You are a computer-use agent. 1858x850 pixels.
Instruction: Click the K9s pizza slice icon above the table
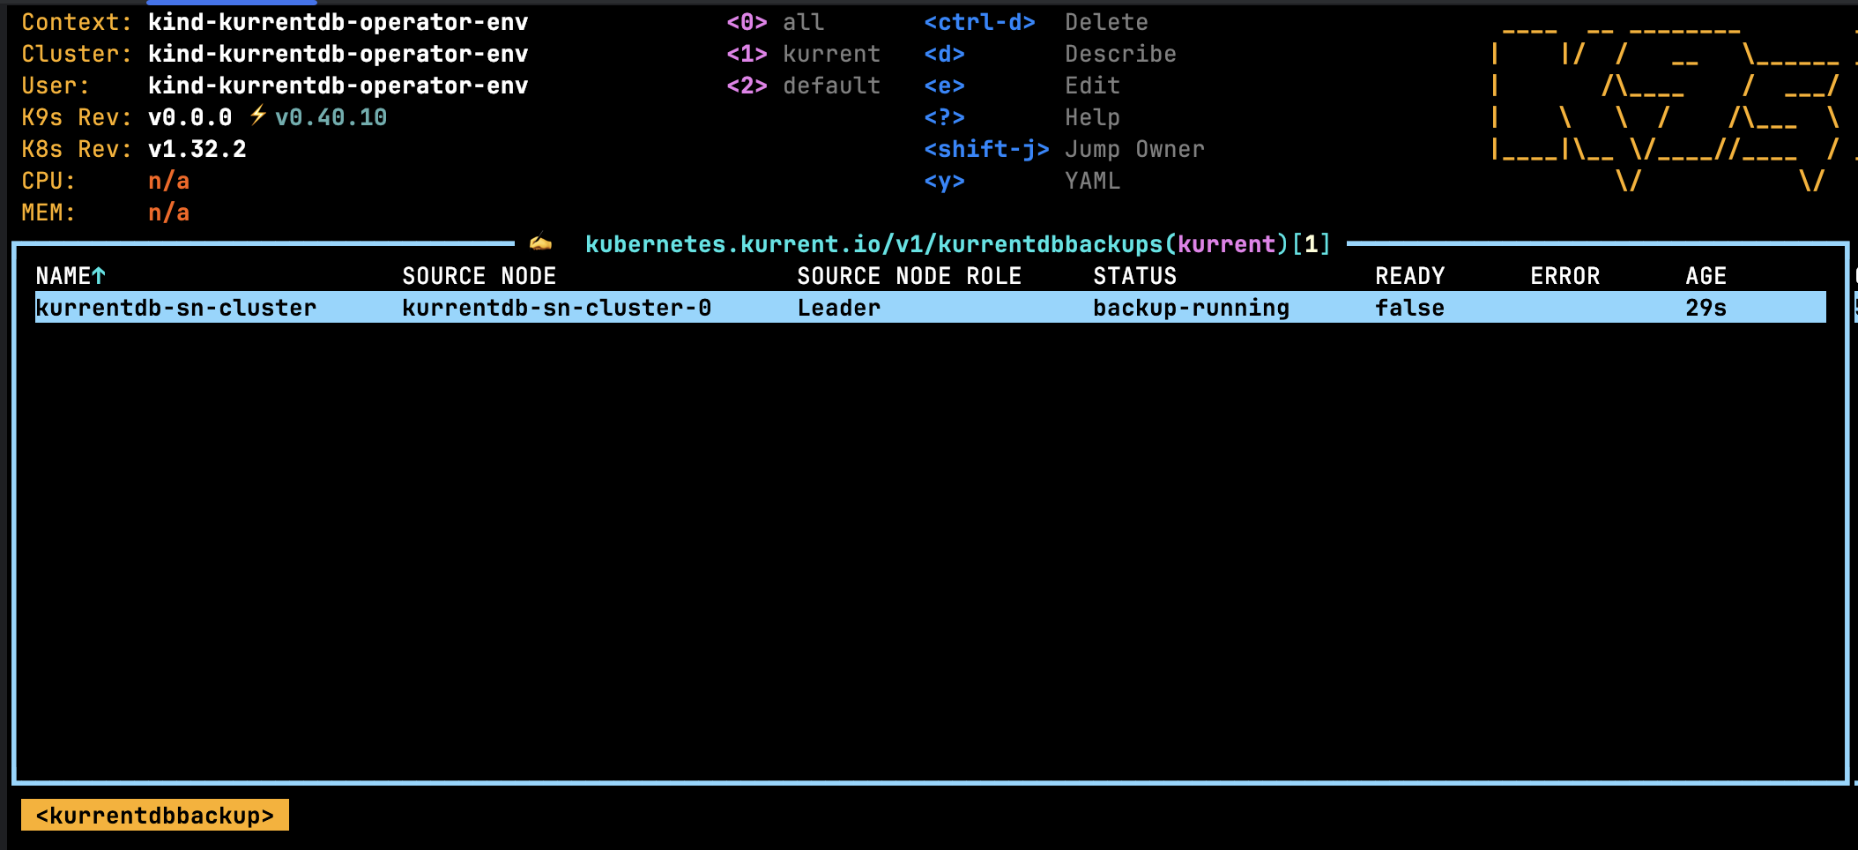coord(540,243)
